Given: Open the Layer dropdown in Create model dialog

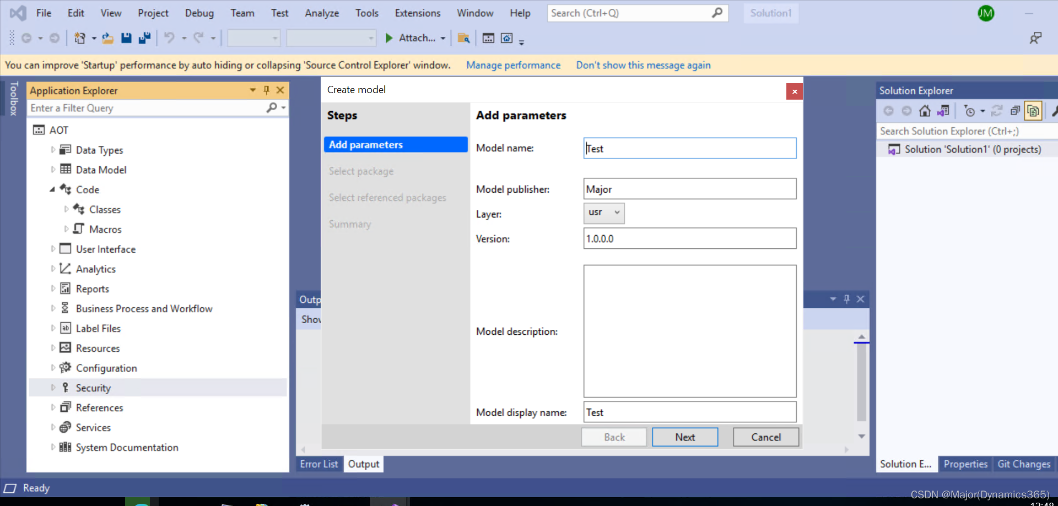Looking at the screenshot, I should pyautogui.click(x=616, y=213).
